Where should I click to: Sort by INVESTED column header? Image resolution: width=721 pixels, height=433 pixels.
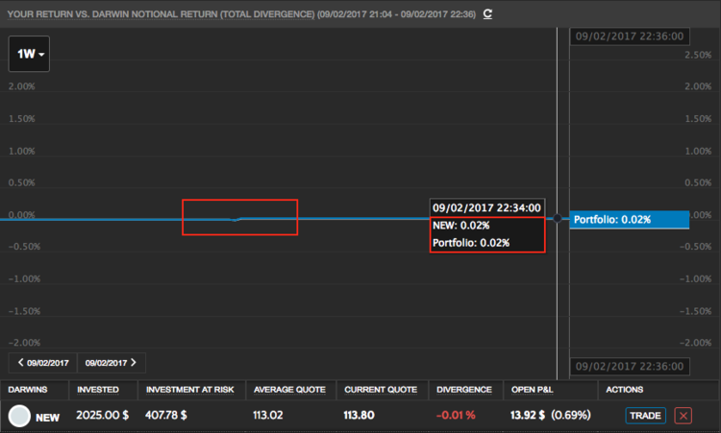click(97, 390)
